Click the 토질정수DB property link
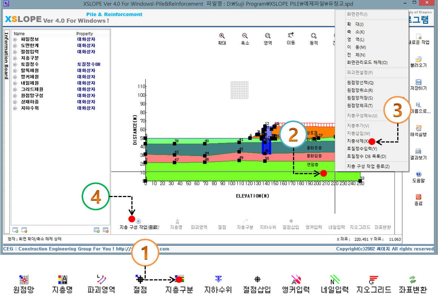438x299 pixels. [89, 64]
